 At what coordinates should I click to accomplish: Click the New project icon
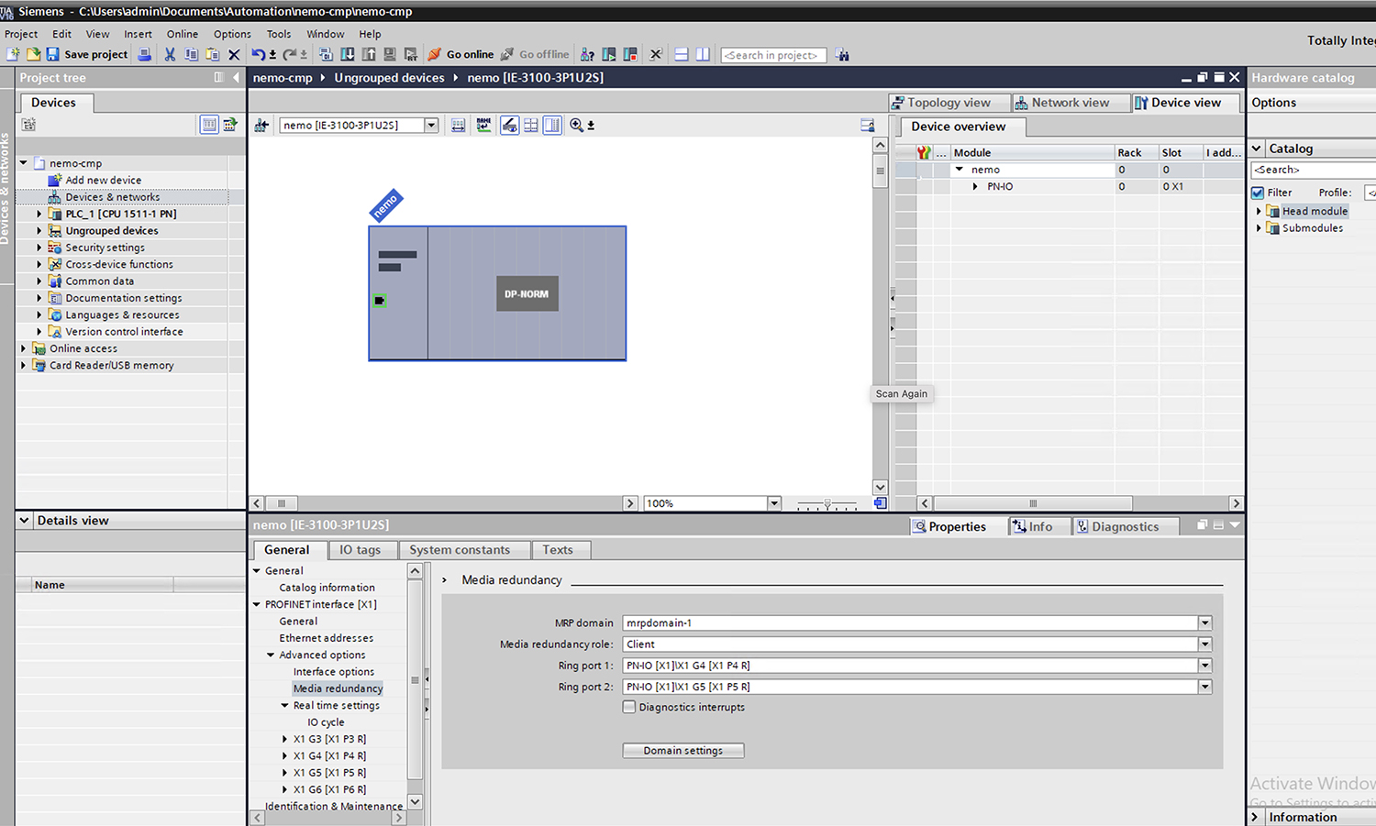coord(14,54)
